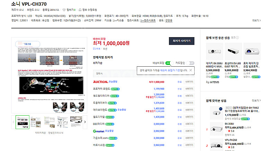Open the 프로젝터 프렌드 seller link
This screenshot has width=277, height=151.
[101, 89]
